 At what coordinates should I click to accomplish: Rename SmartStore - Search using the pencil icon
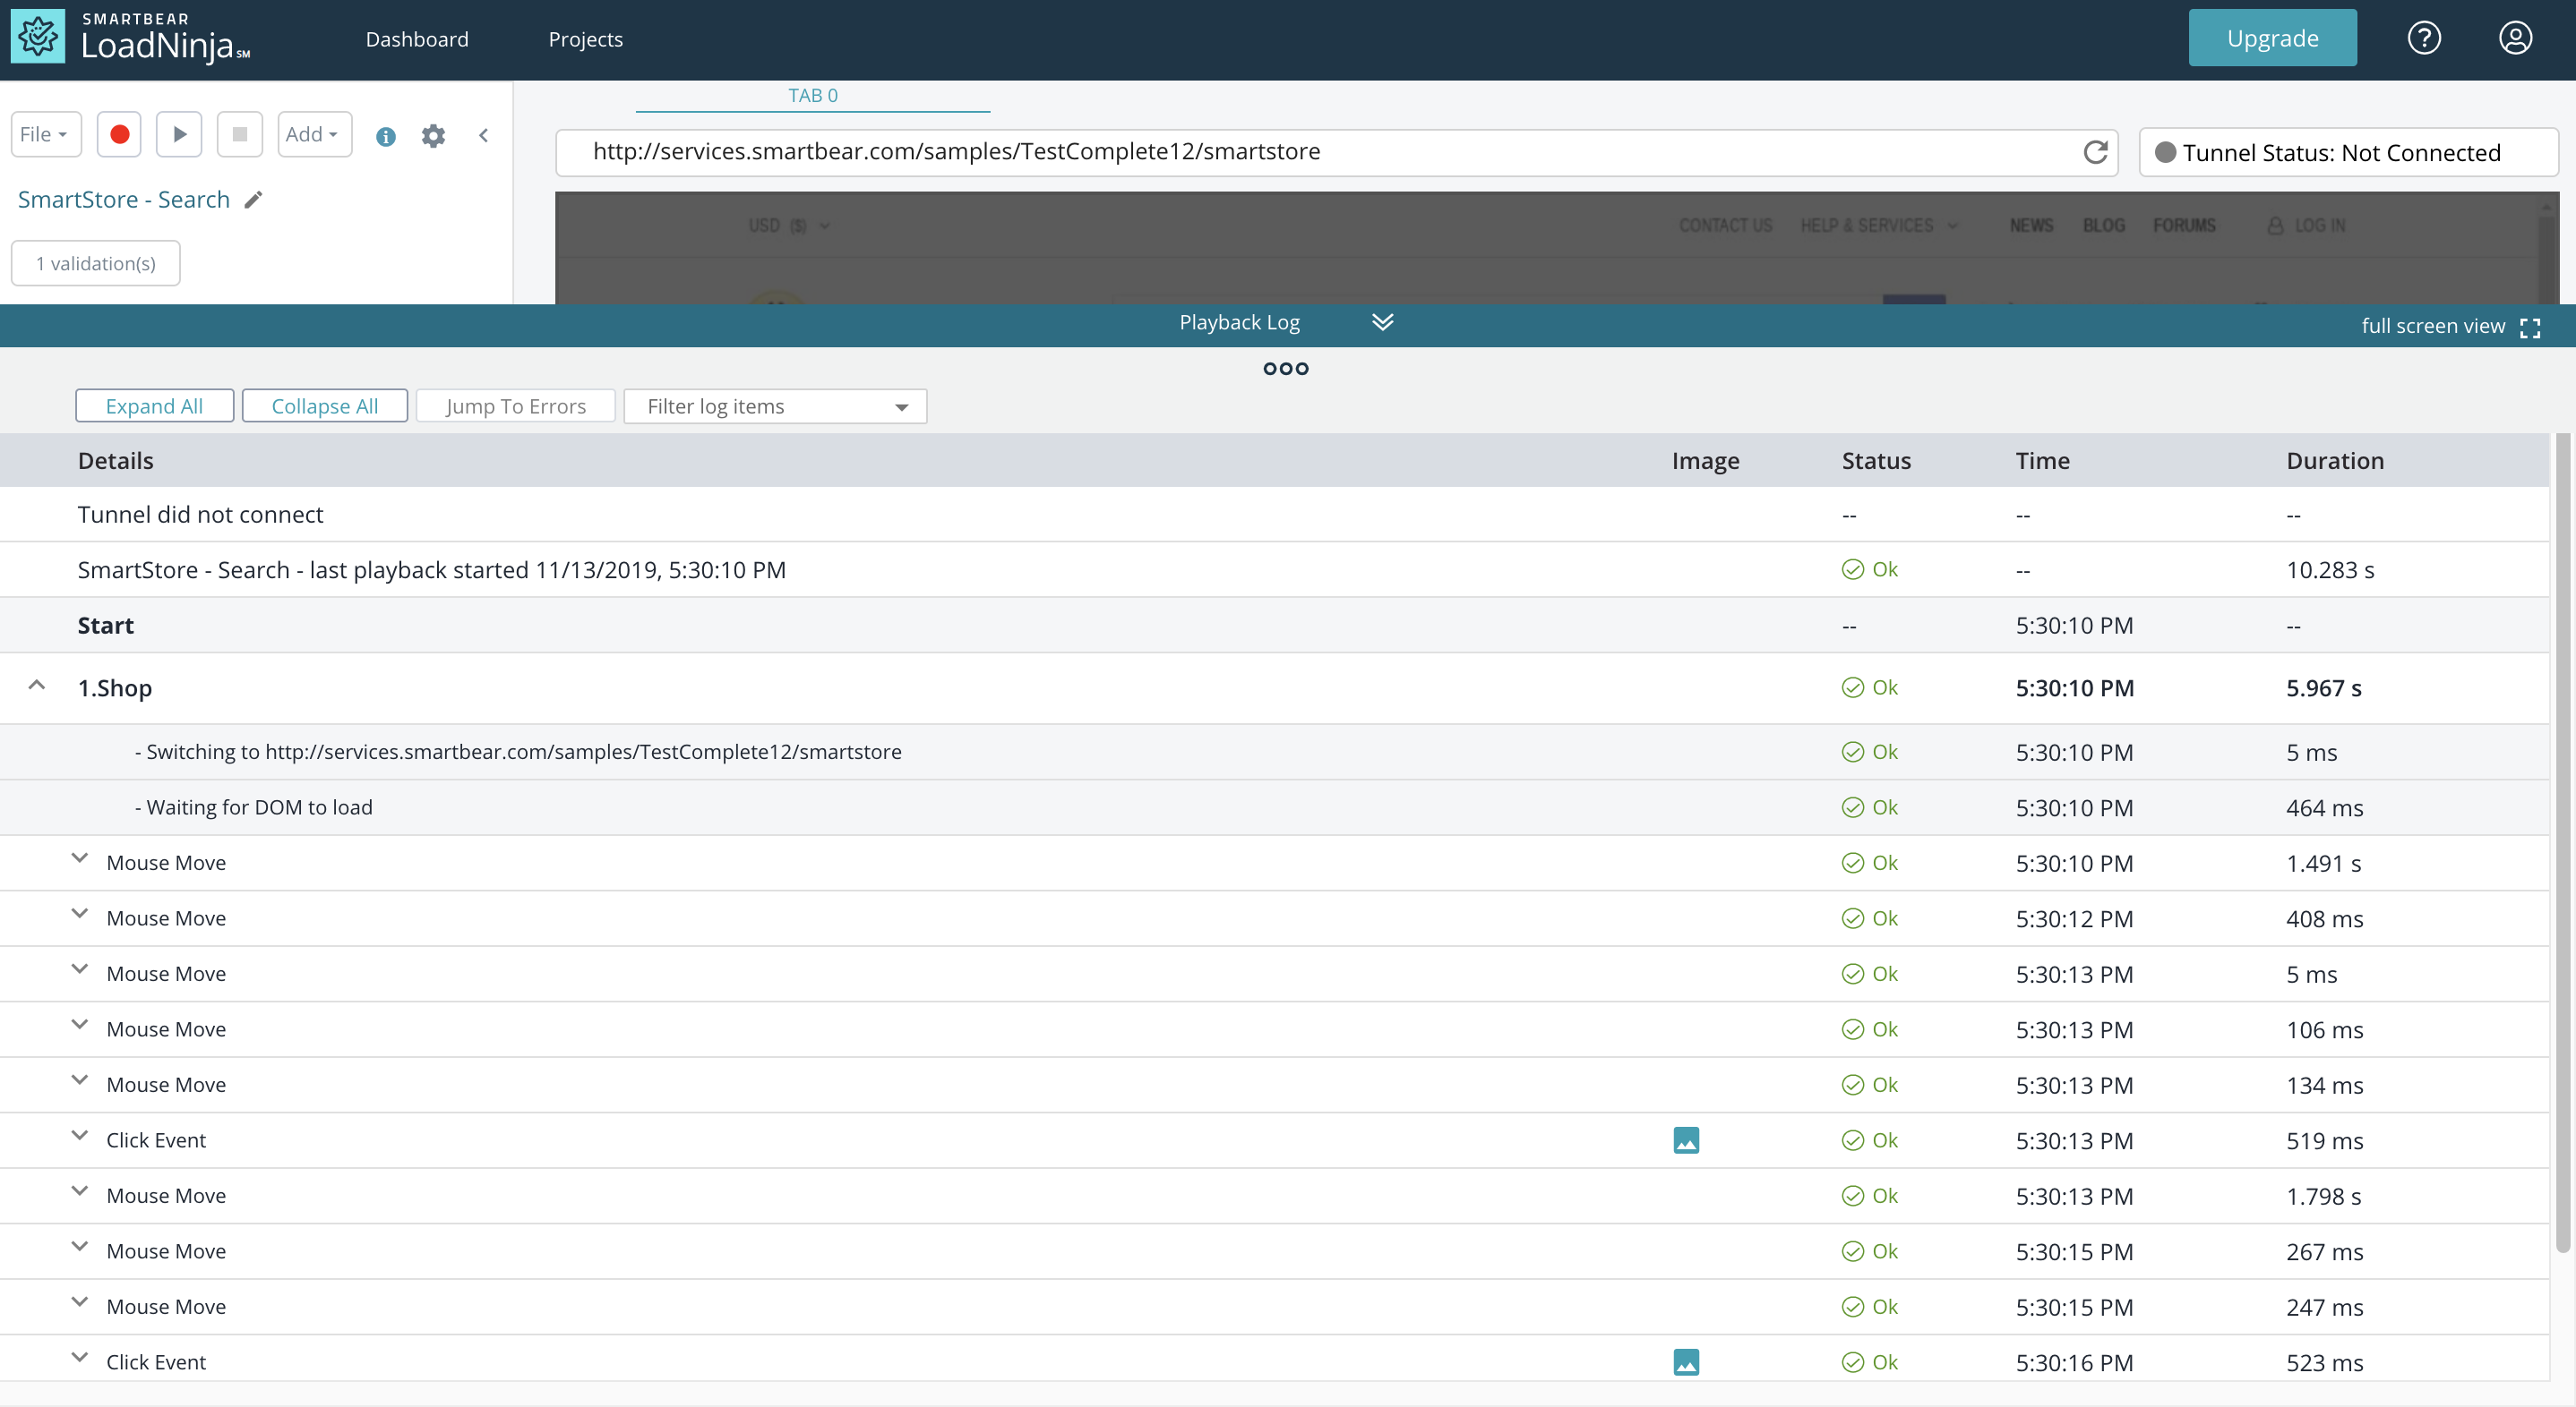pyautogui.click(x=252, y=199)
